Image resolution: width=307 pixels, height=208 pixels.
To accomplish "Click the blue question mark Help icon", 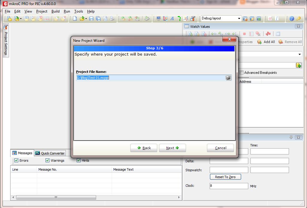I will coord(292,19).
